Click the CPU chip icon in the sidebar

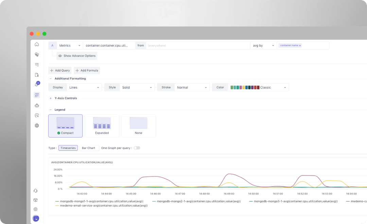[36, 126]
